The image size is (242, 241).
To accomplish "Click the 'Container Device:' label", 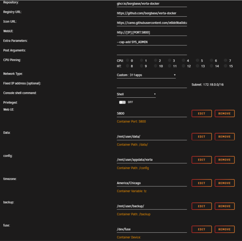I will tap(129, 237).
